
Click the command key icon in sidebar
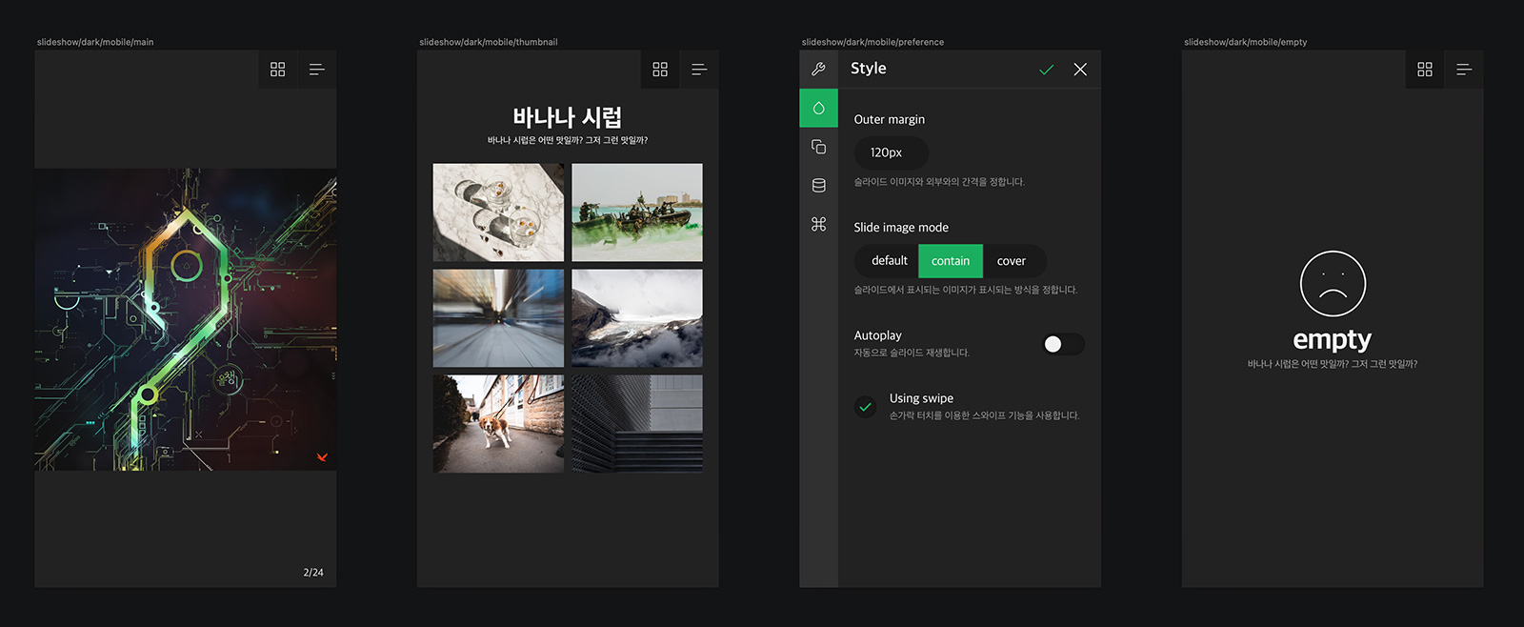818,224
